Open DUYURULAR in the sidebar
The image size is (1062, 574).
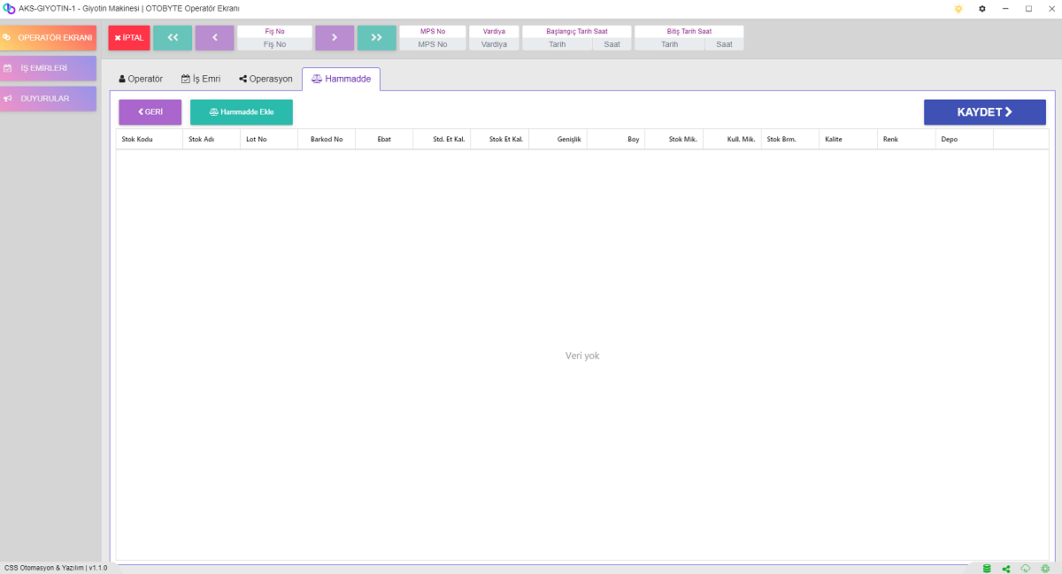49,98
